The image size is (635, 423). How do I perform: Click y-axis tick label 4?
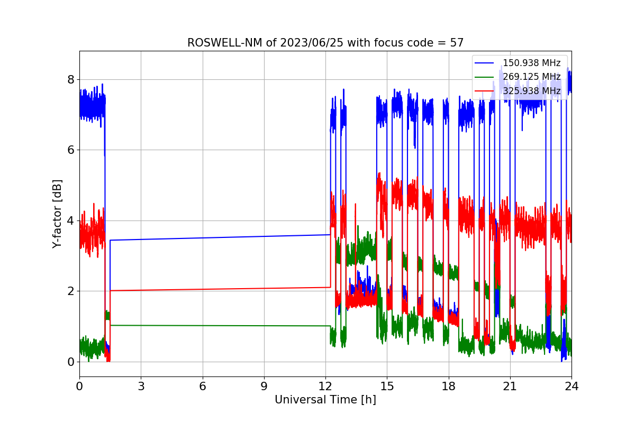pos(70,220)
